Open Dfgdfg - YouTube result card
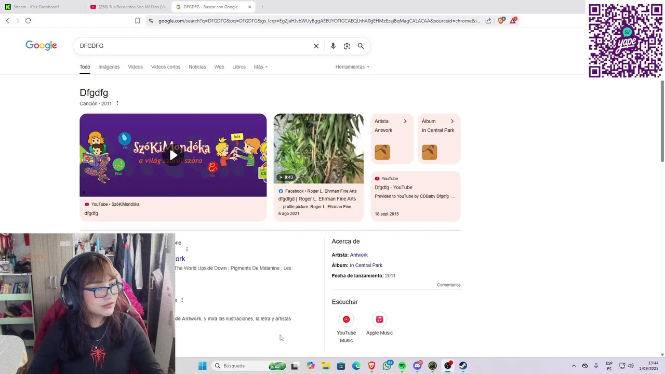The image size is (665, 374). point(416,196)
